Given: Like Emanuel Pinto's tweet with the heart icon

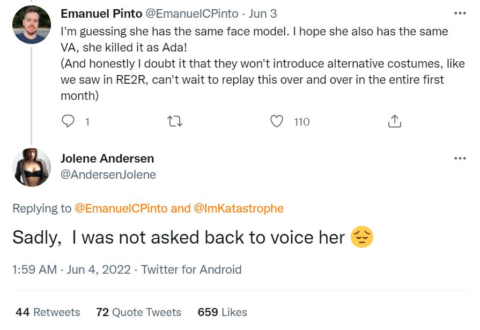Looking at the screenshot, I should click(x=277, y=122).
